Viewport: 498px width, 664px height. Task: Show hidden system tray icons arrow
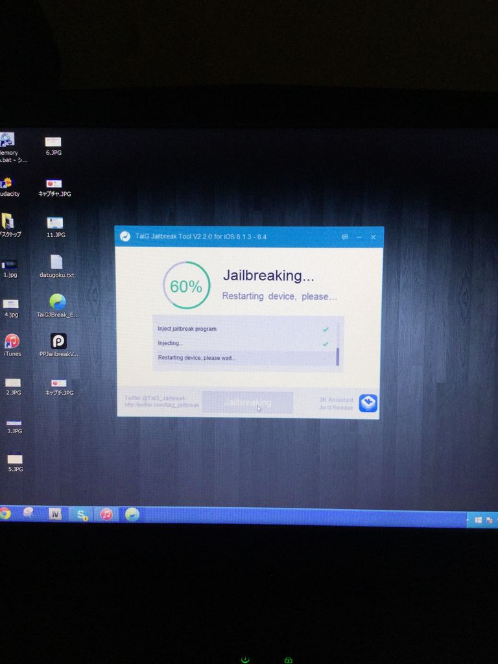click(468, 519)
